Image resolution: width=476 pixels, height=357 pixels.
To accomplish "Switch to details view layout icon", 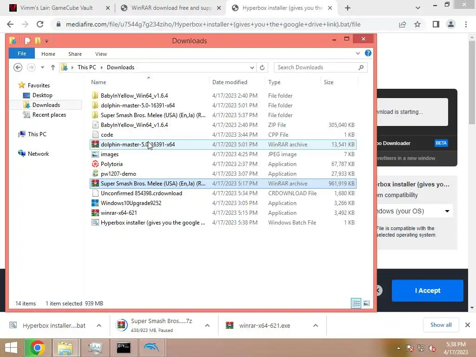I will click(356, 303).
